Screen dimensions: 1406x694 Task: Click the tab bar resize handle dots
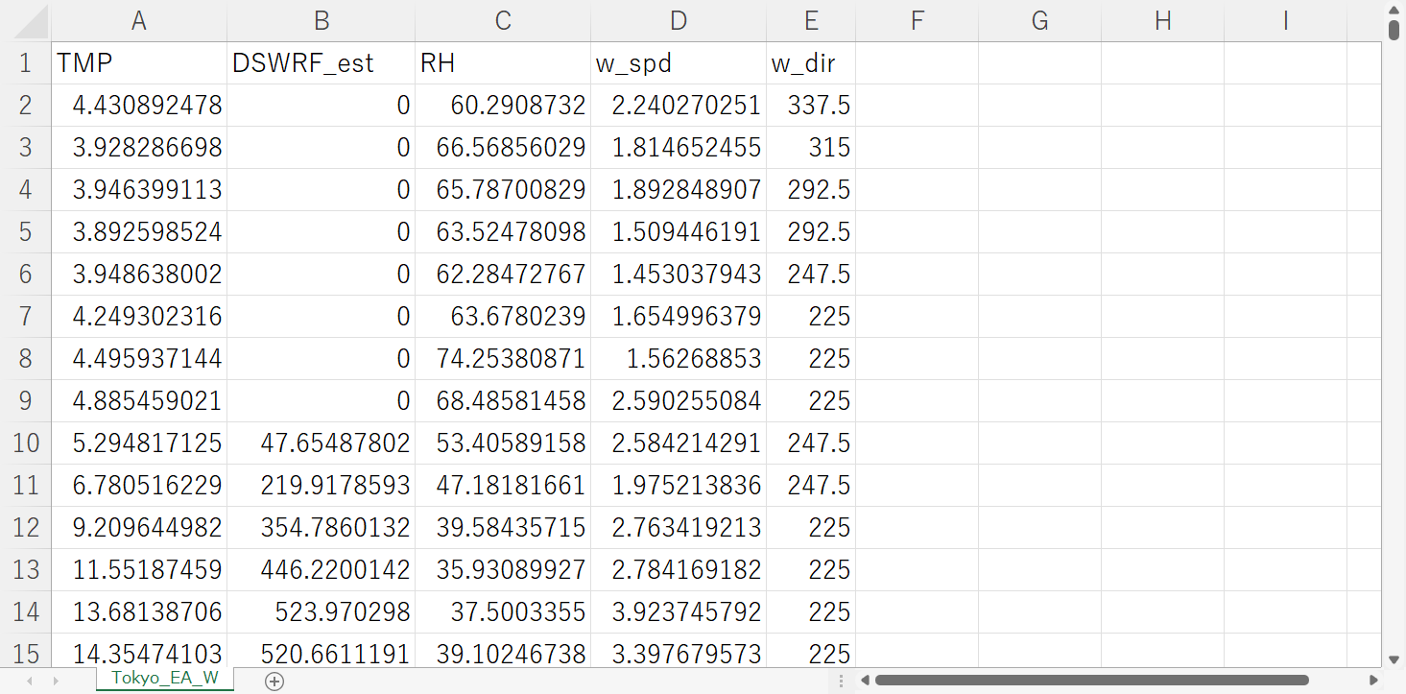click(842, 681)
